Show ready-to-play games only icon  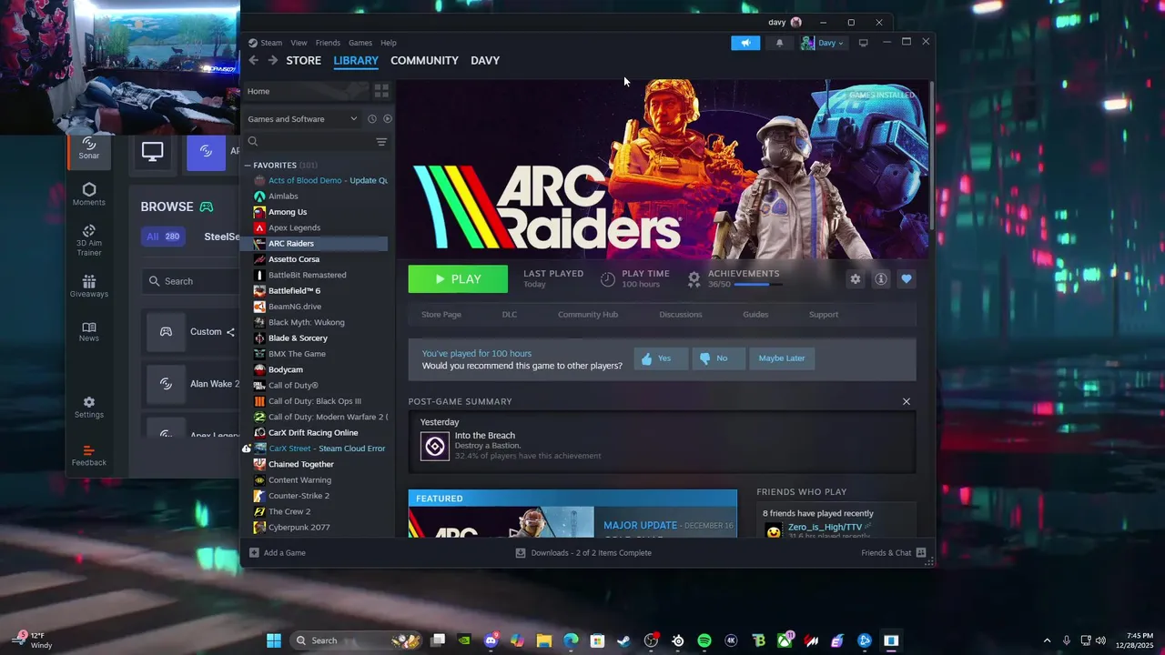tap(388, 119)
